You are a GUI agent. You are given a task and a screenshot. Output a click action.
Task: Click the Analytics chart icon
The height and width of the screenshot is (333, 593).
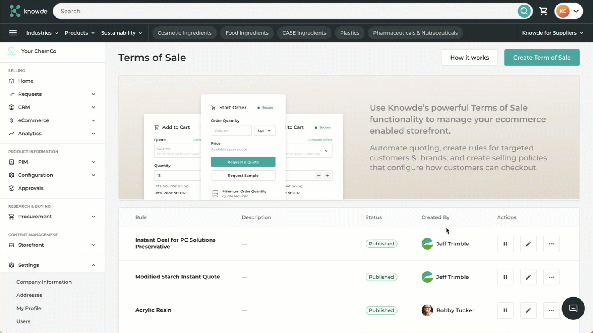[x=12, y=134]
